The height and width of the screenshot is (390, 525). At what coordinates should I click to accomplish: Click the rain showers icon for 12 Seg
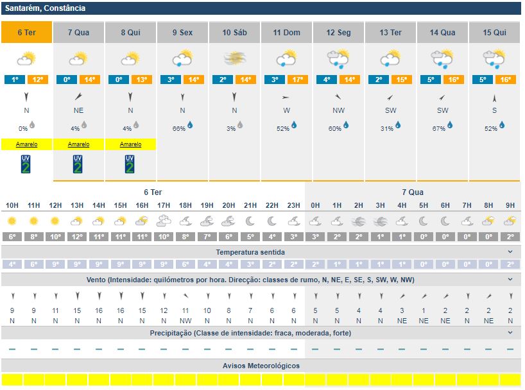pos(339,60)
